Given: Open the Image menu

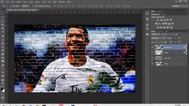Looking at the screenshot, I should tap(19, 2).
